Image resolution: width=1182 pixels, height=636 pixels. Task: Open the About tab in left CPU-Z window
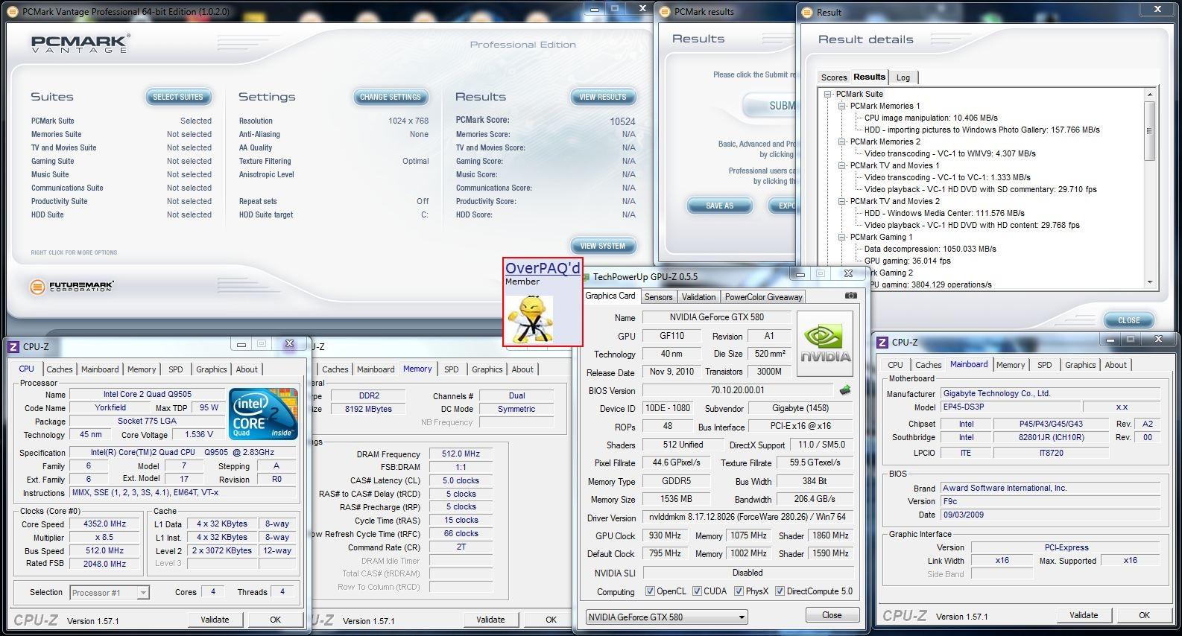click(x=247, y=369)
